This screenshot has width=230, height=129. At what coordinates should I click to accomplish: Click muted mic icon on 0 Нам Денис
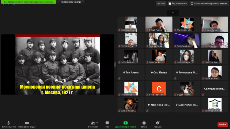pos(203,30)
